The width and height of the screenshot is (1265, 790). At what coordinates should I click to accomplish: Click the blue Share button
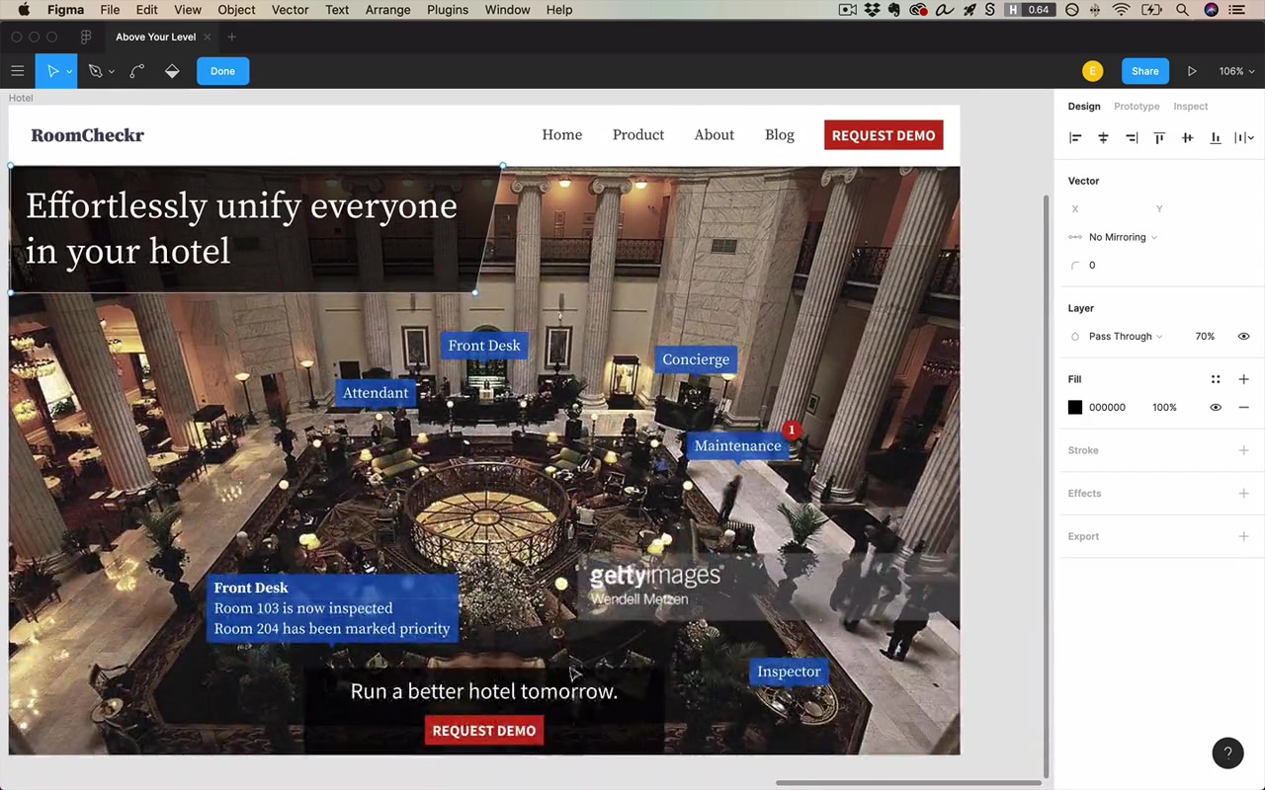coord(1145,71)
